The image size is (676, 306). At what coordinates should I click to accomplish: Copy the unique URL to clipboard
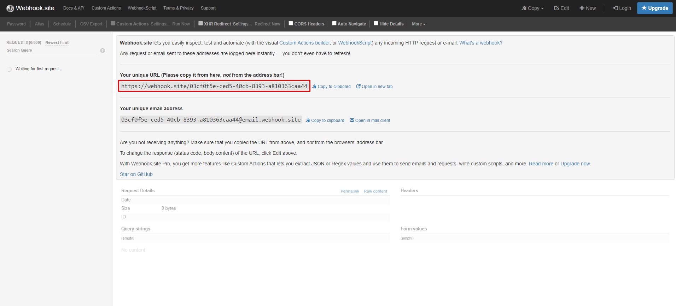click(x=332, y=87)
